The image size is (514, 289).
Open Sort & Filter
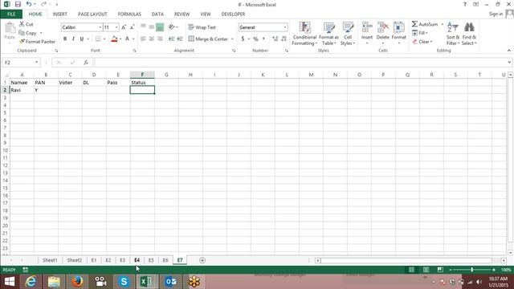click(x=453, y=34)
